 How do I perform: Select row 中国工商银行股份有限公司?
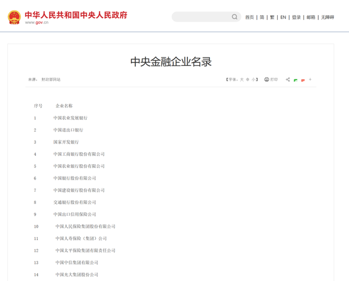[x=79, y=154]
